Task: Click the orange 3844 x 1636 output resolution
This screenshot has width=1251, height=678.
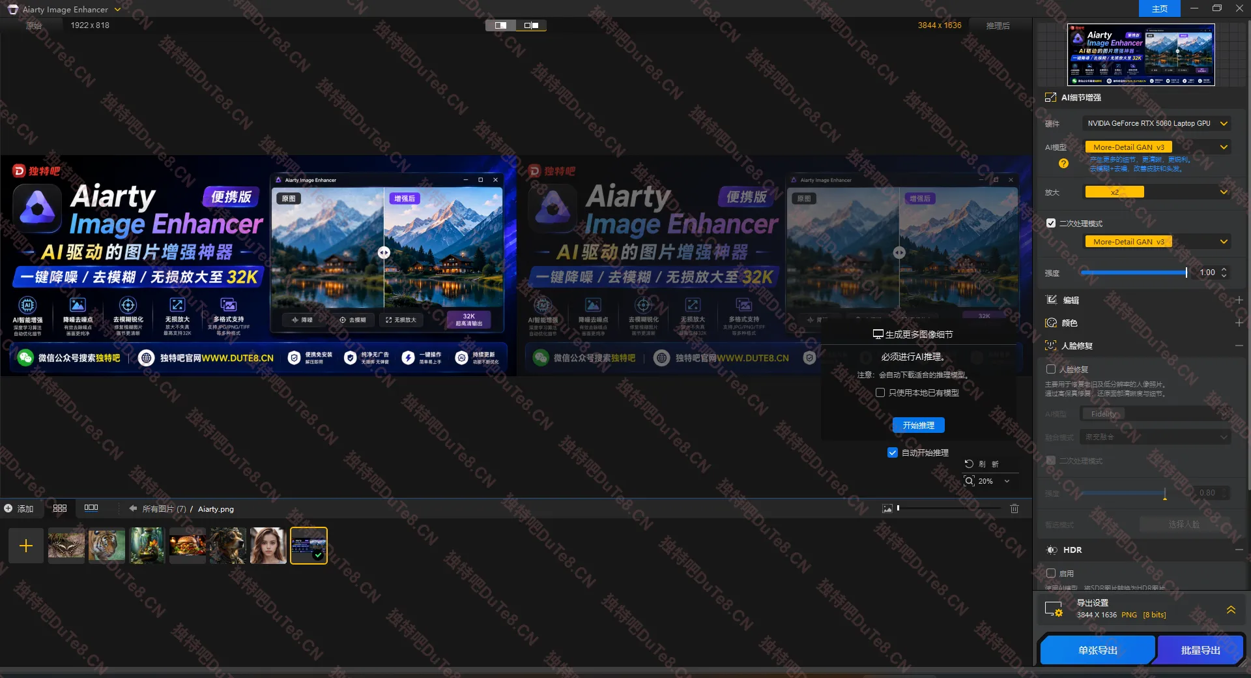Action: (940, 25)
